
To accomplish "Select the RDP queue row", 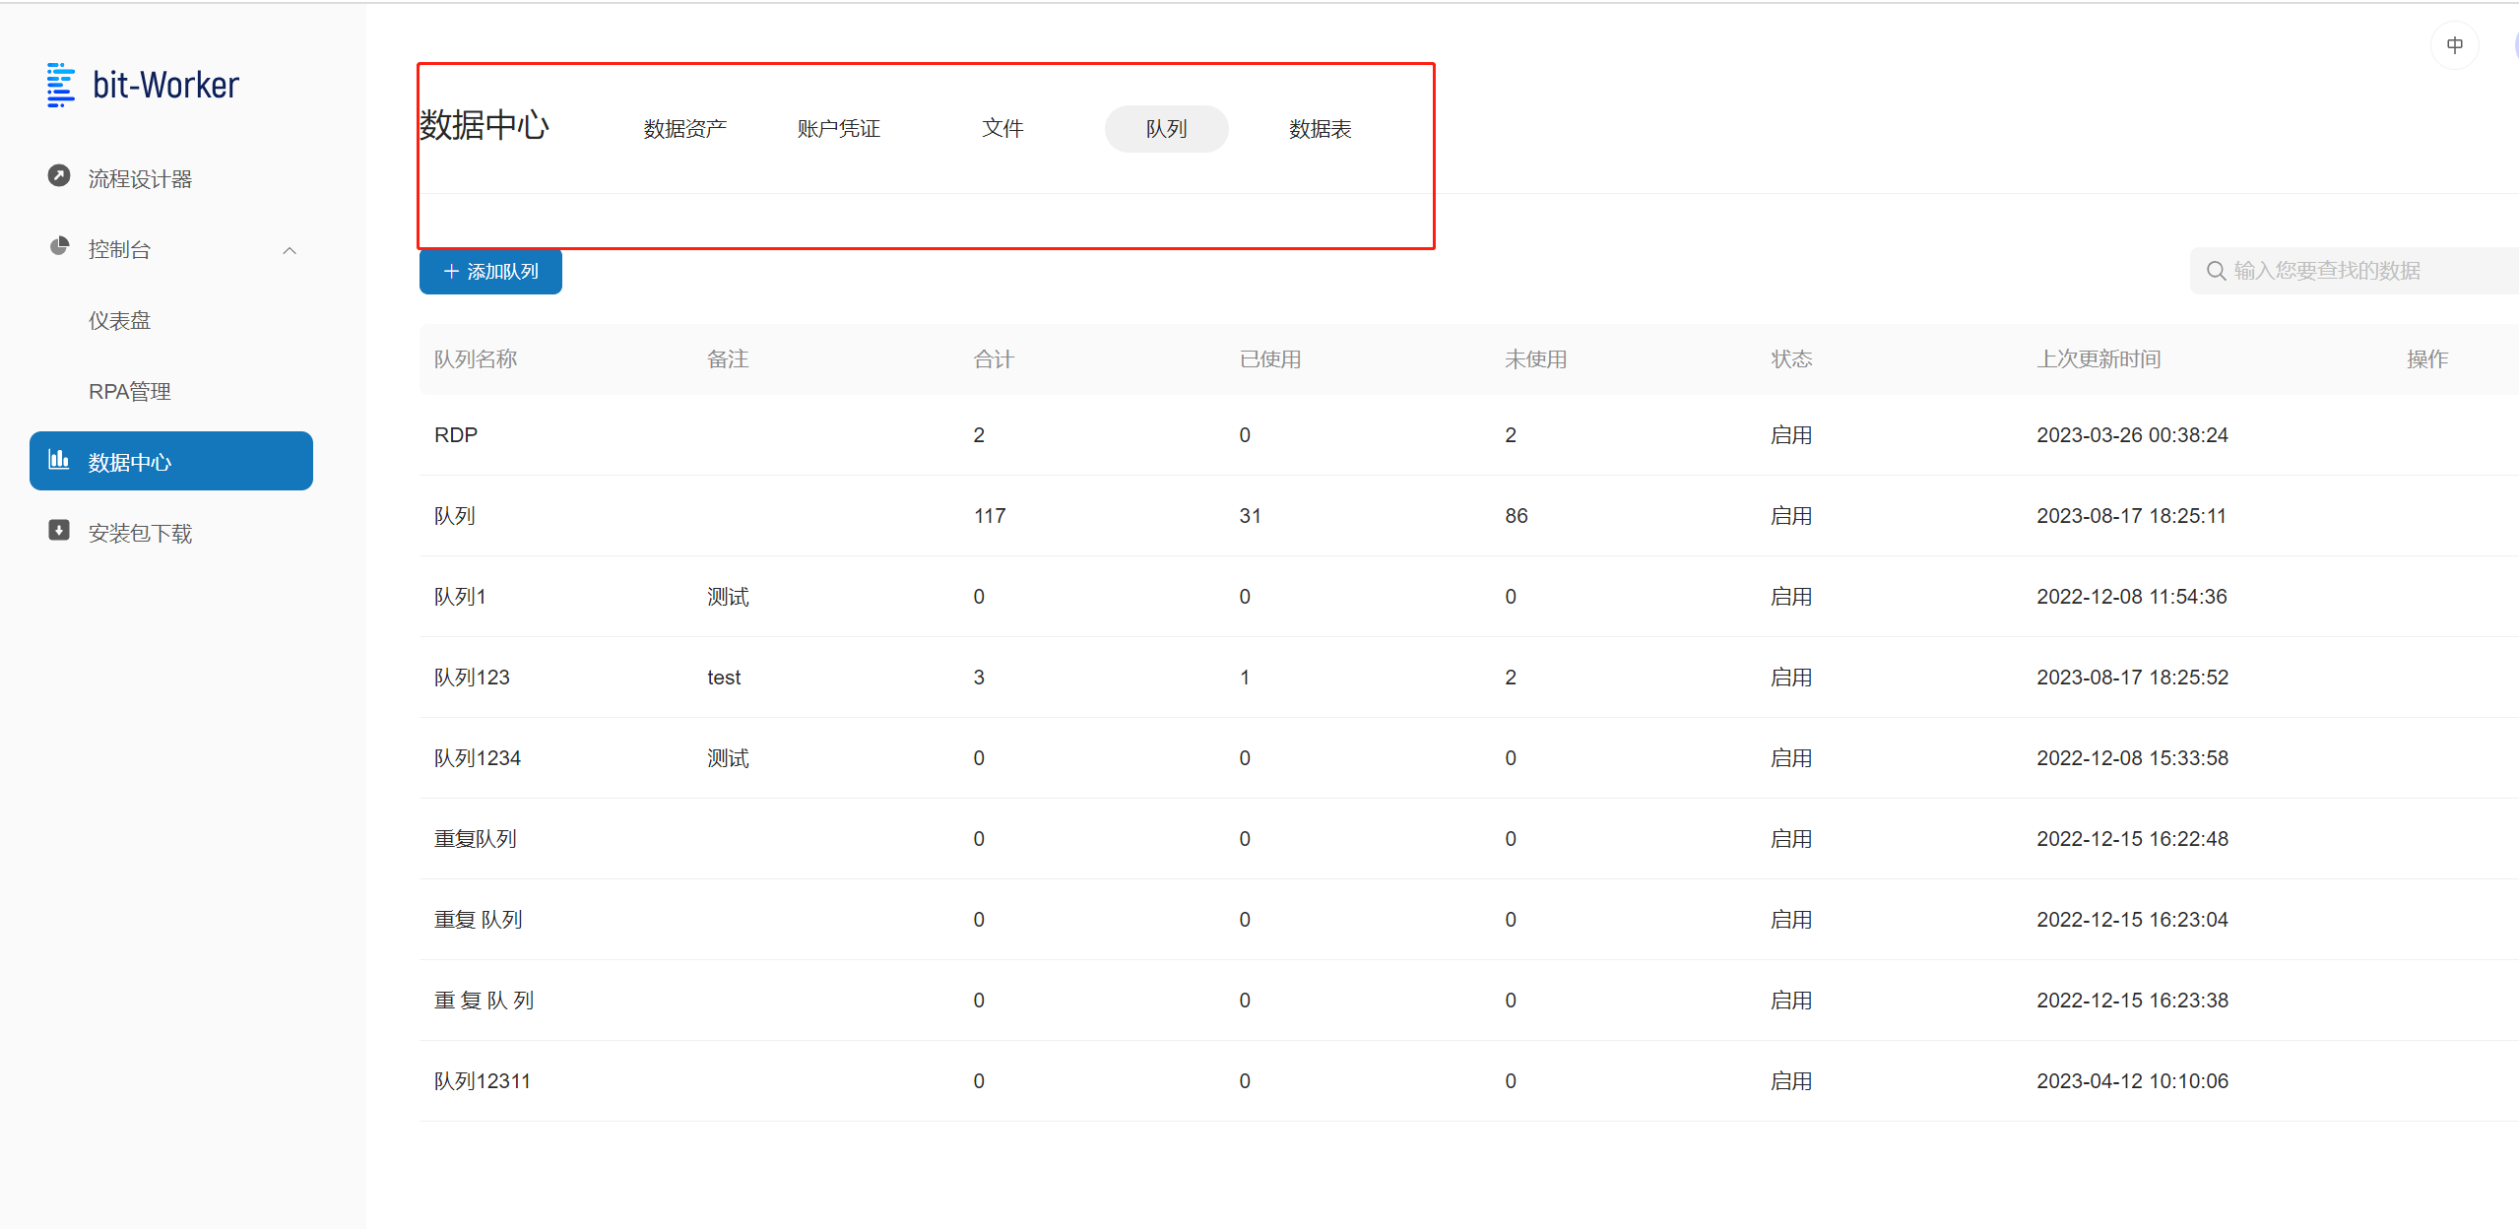I will click(456, 435).
